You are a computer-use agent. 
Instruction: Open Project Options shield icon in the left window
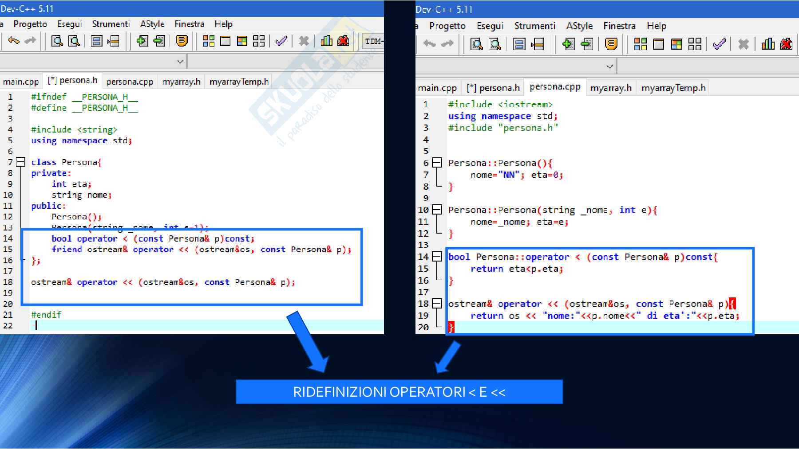pyautogui.click(x=181, y=41)
